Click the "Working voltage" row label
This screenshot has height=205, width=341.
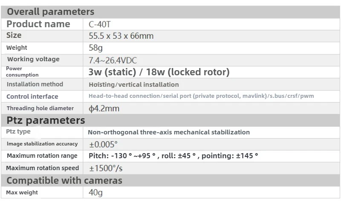point(33,59)
